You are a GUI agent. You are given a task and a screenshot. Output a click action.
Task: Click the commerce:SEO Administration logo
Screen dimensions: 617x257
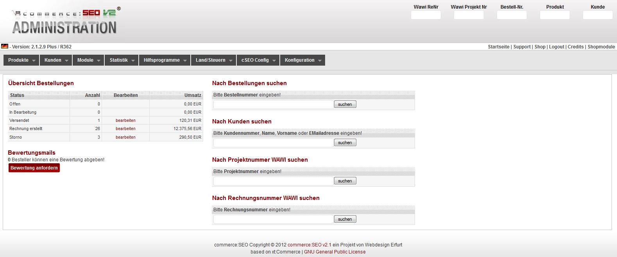point(65,21)
